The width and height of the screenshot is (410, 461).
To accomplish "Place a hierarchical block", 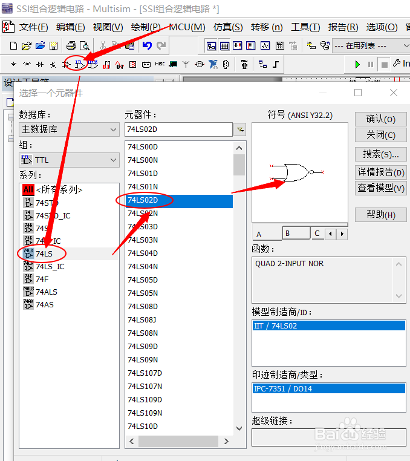I will coord(262,64).
